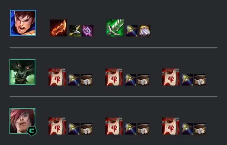
Task: Click the first red banner item in Sett's row
Action: click(x=57, y=126)
